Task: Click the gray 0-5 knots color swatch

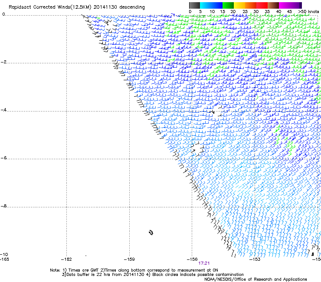Action: pyautogui.click(x=194, y=5)
